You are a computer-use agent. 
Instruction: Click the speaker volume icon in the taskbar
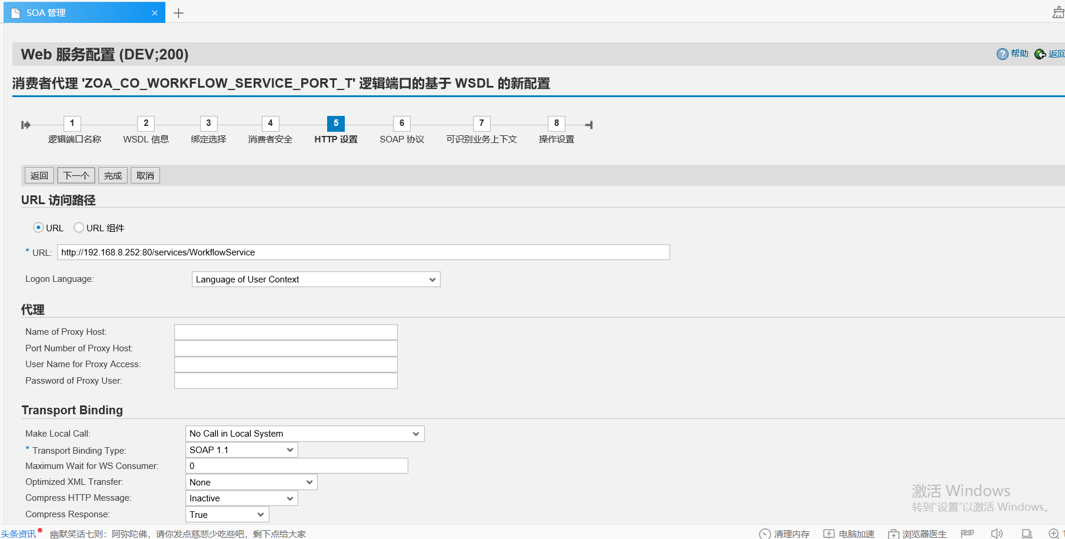click(x=997, y=533)
